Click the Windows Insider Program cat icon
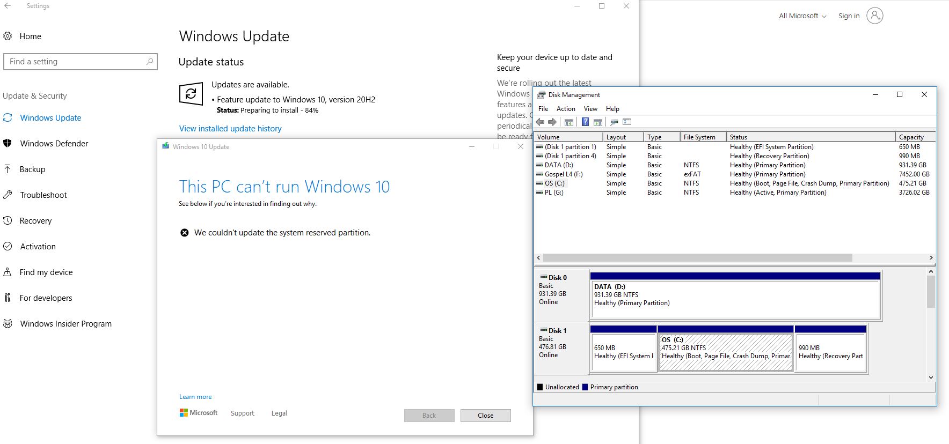This screenshot has height=444, width=949. (8, 323)
